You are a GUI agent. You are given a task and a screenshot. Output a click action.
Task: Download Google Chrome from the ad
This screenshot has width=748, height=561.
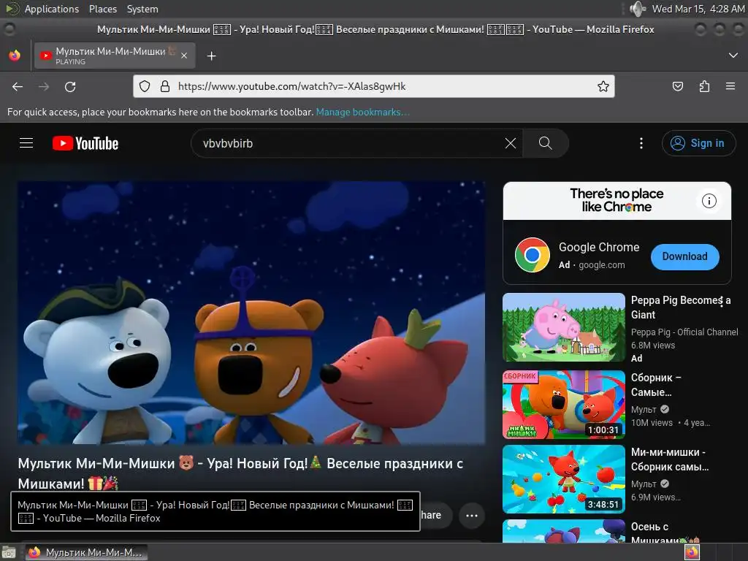tap(684, 256)
